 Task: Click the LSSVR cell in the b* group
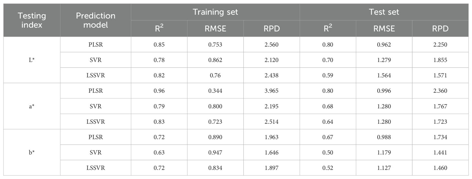point(95,168)
